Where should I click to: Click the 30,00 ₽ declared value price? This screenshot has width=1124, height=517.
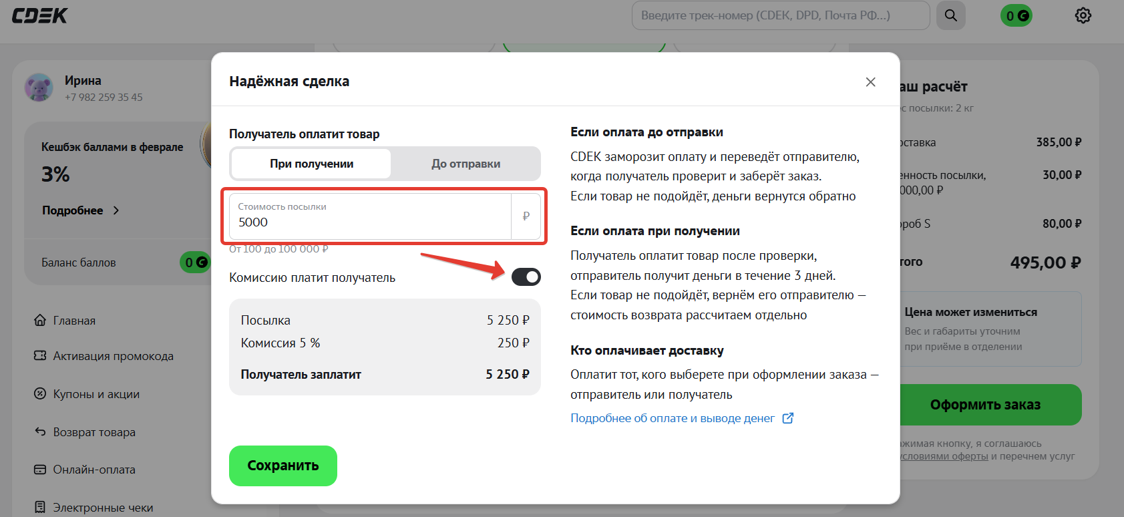tap(1063, 175)
